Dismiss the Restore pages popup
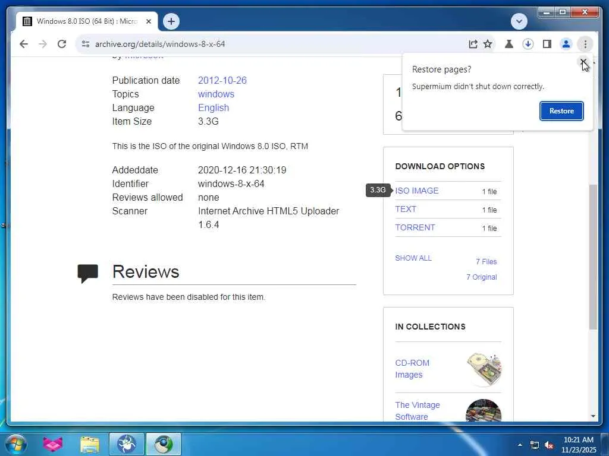 click(583, 62)
